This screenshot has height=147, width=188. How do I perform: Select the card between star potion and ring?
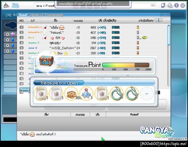pyautogui.click(x=102, y=93)
